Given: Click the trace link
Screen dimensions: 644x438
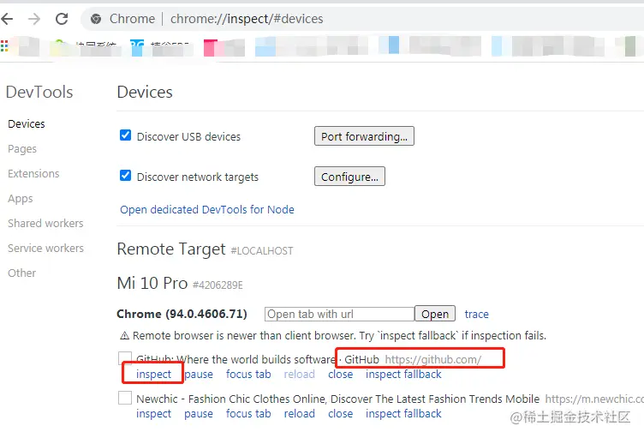Looking at the screenshot, I should 476,315.
